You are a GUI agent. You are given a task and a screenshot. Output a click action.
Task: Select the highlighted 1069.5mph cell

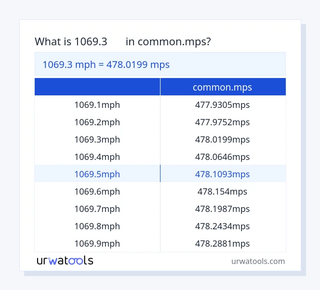pyautogui.click(x=97, y=174)
